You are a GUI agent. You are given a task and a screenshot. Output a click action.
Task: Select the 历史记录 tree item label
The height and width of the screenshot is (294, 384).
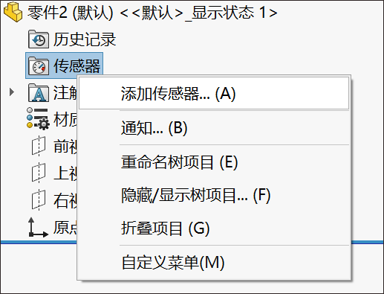85,39
